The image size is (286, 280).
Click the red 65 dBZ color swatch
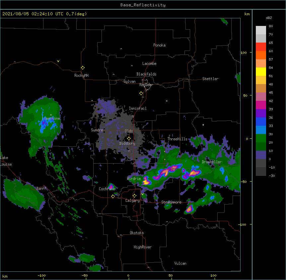(x=261, y=47)
